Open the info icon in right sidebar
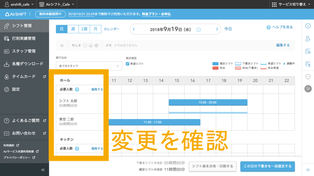The image size is (314, 176). [308, 26]
